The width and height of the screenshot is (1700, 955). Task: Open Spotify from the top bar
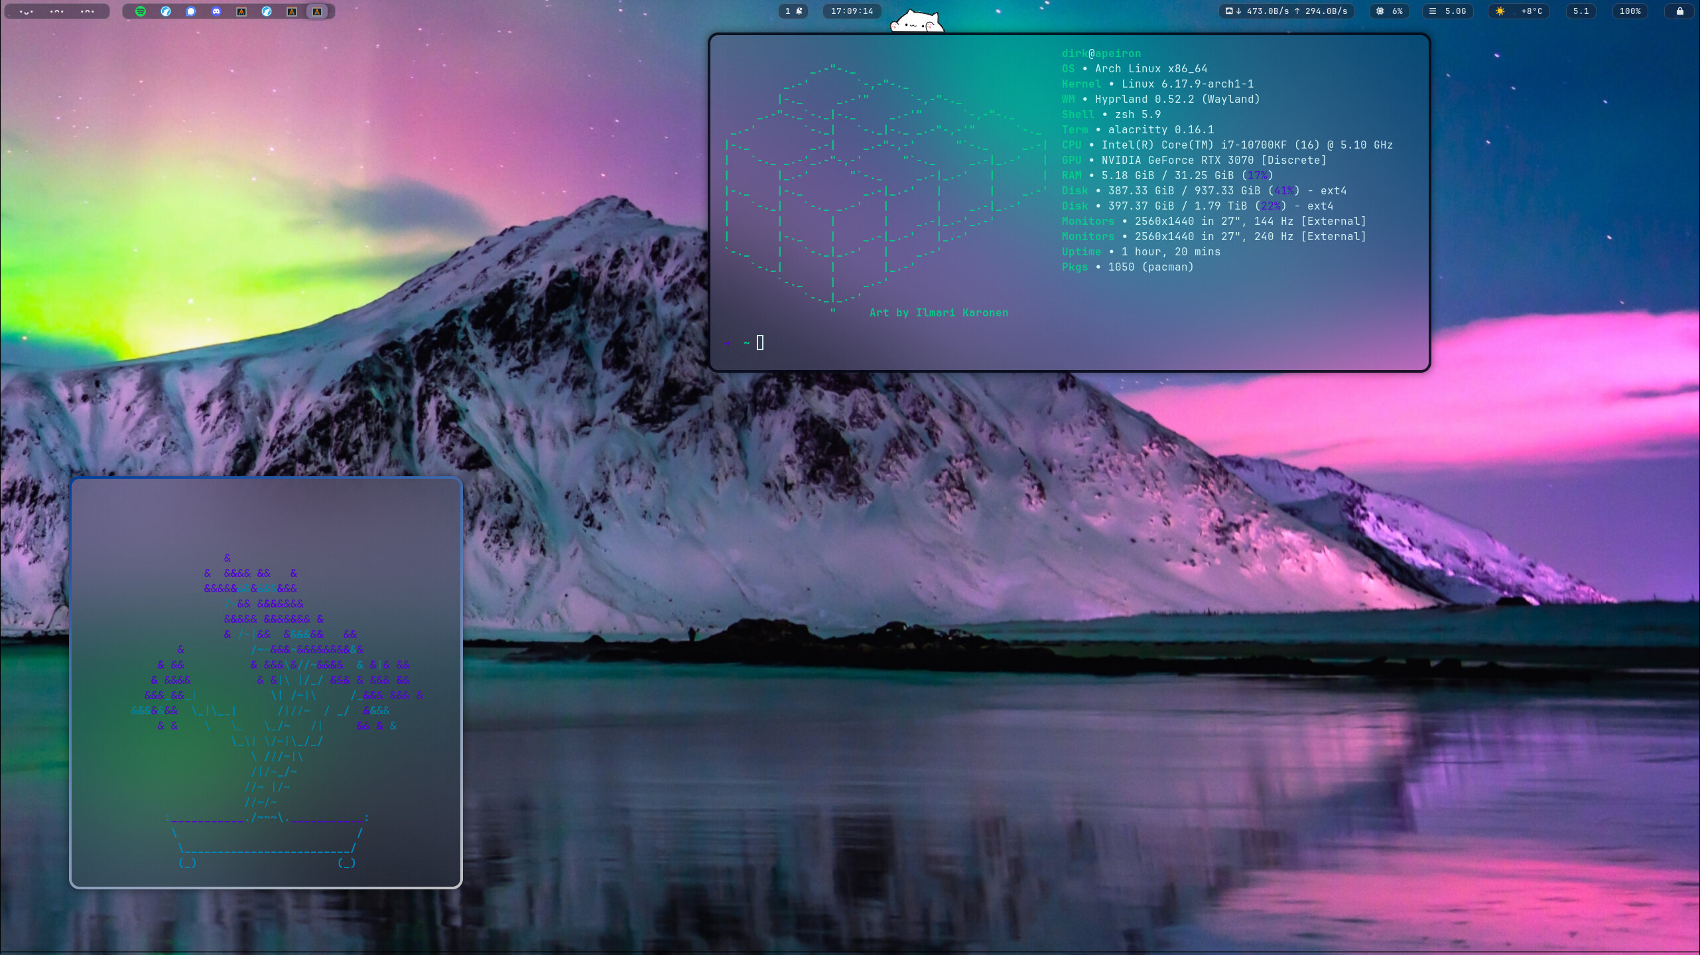[x=141, y=11]
